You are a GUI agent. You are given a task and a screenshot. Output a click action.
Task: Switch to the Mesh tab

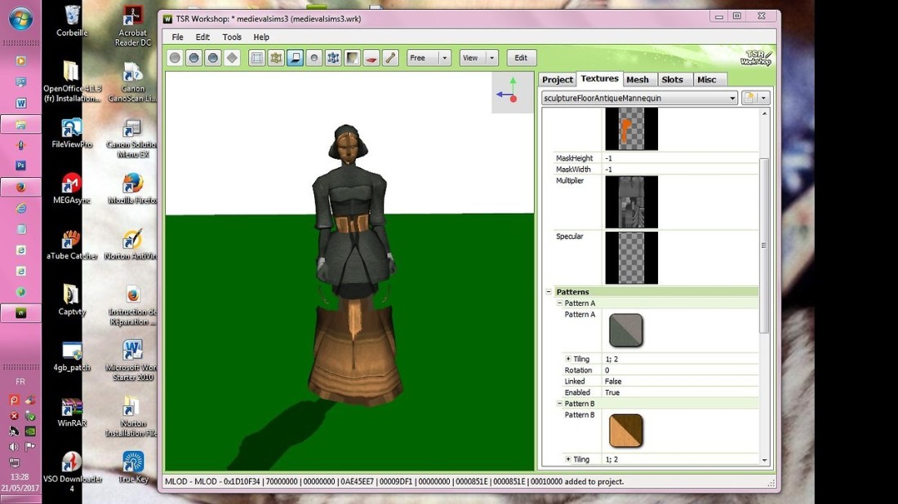pos(638,79)
